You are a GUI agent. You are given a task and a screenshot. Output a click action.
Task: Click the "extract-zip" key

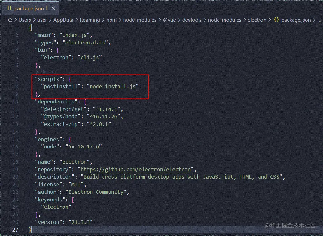click(61, 124)
